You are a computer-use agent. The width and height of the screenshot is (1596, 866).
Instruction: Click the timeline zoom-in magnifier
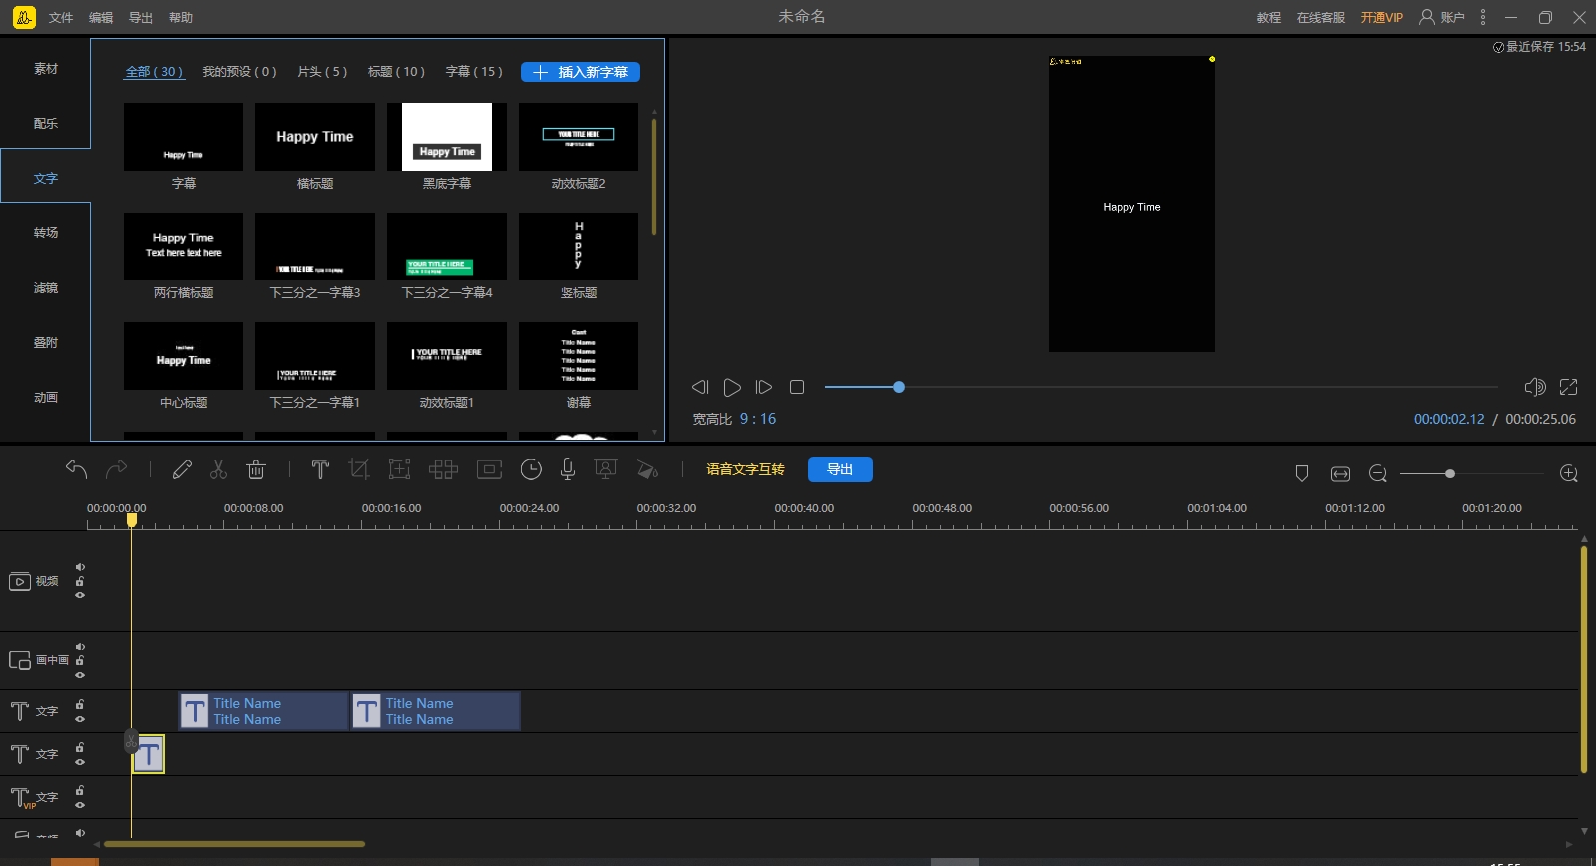(x=1568, y=473)
